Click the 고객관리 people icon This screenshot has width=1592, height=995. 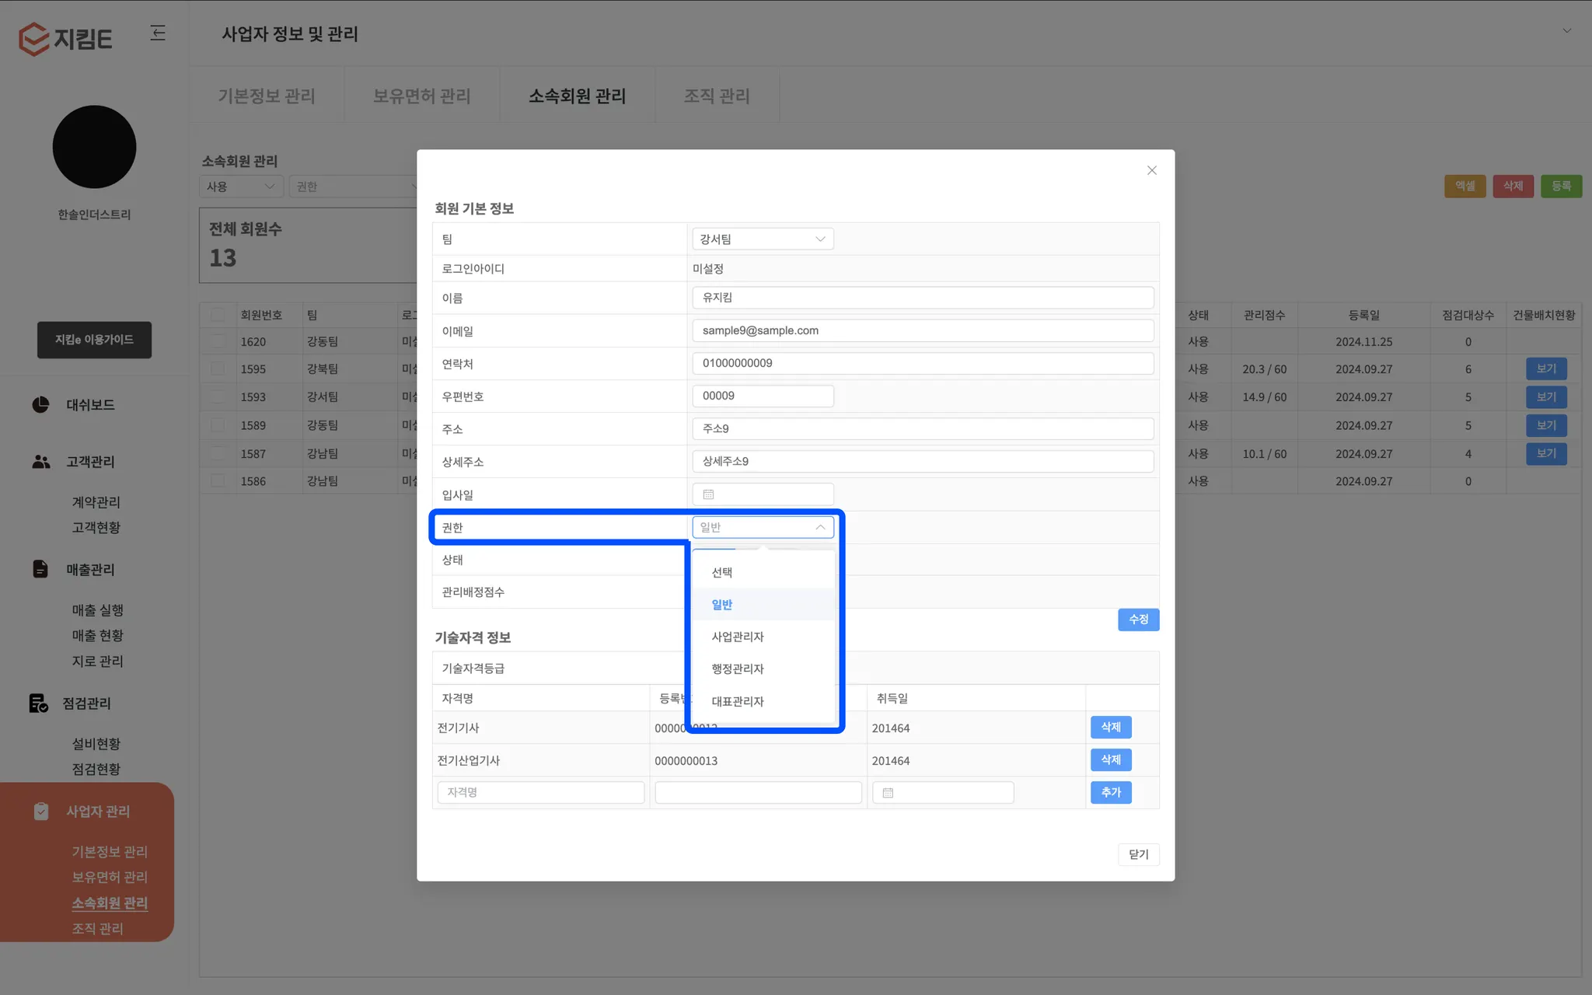[x=40, y=462]
